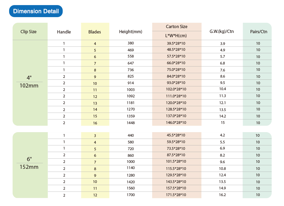Select the Clip Size column header
284x206 pixels.
(28, 32)
